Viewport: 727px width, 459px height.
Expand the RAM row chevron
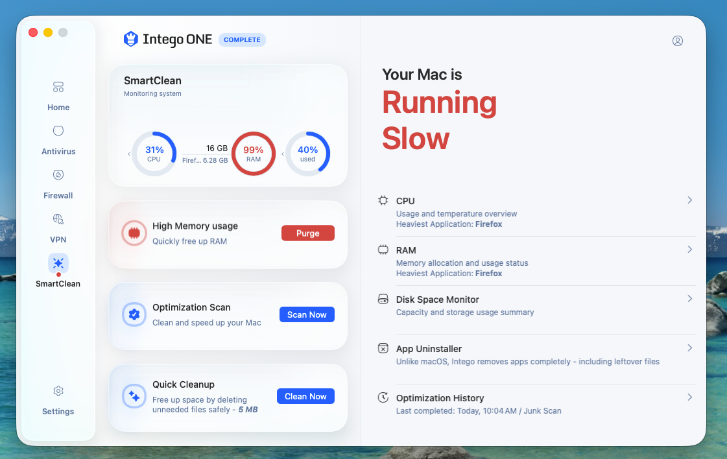(x=690, y=250)
